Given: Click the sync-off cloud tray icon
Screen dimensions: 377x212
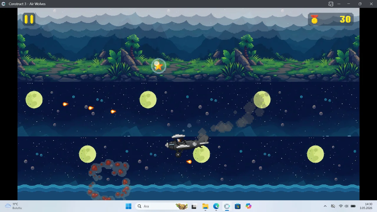Looking at the screenshot, I should pyautogui.click(x=333, y=206).
